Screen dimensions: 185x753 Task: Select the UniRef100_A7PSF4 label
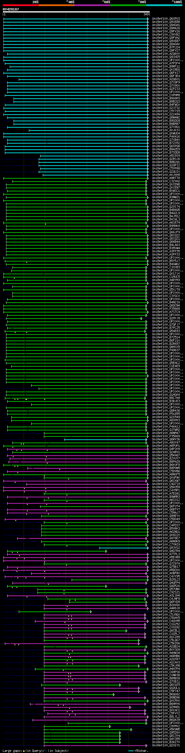pyautogui.click(x=166, y=63)
